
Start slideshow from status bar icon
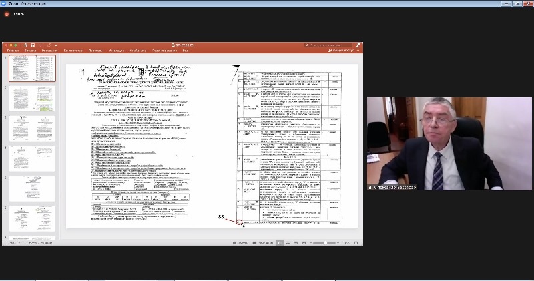coord(304,243)
